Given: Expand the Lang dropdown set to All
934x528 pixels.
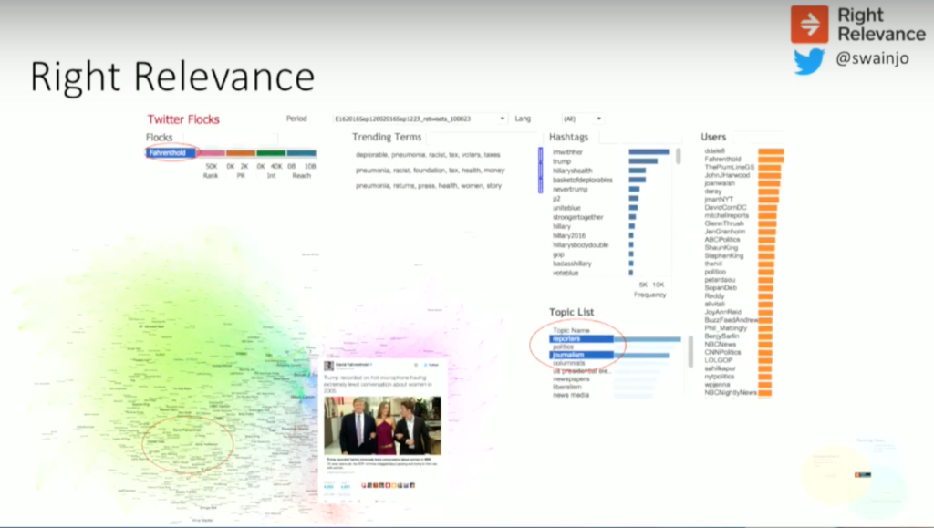Looking at the screenshot, I should point(582,119).
